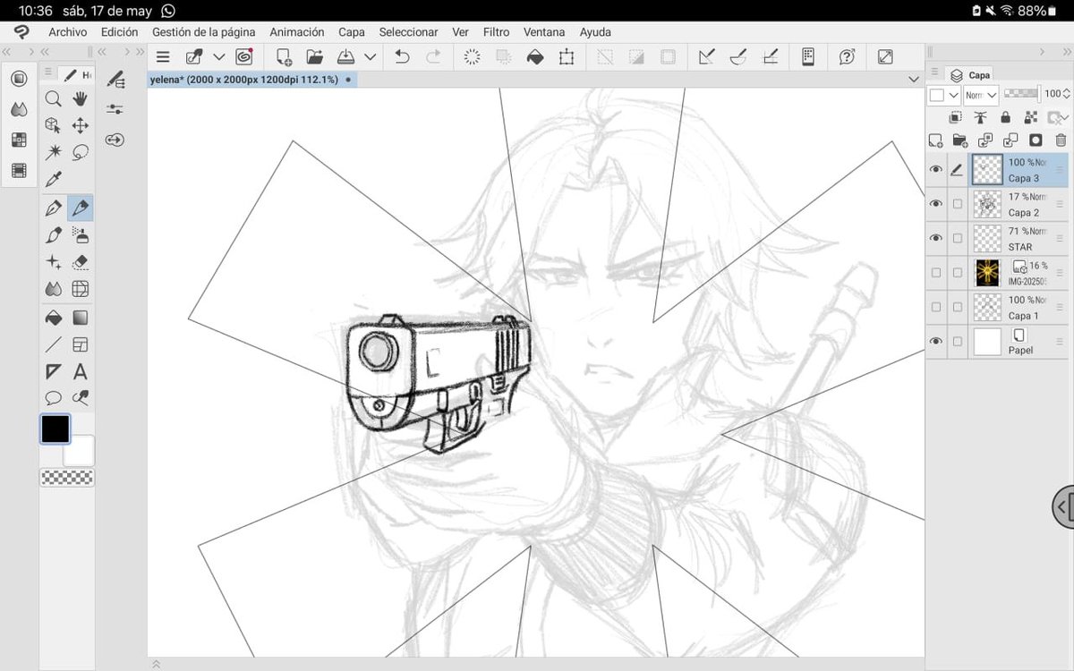Tick the Capa 1 layer selection checkbox
1074x671 pixels.
pos(958,307)
